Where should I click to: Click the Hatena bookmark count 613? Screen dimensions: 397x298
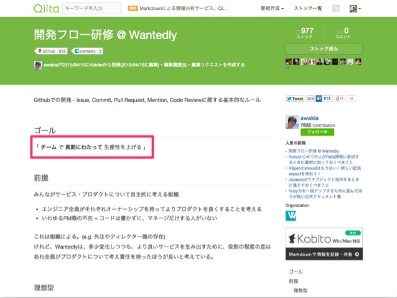coord(327,99)
